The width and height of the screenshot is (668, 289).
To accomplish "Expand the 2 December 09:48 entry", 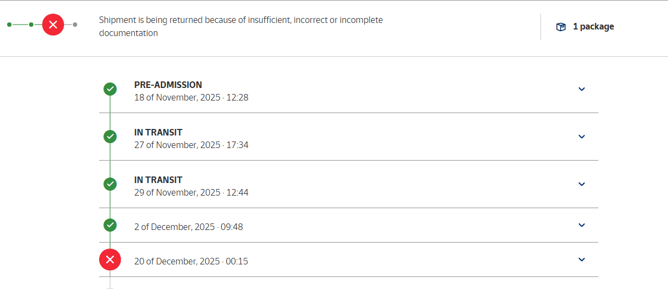I will pos(581,225).
